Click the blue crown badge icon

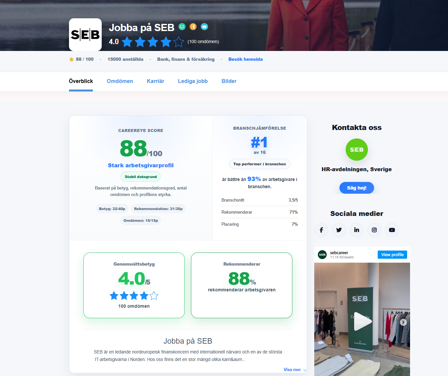[204, 27]
